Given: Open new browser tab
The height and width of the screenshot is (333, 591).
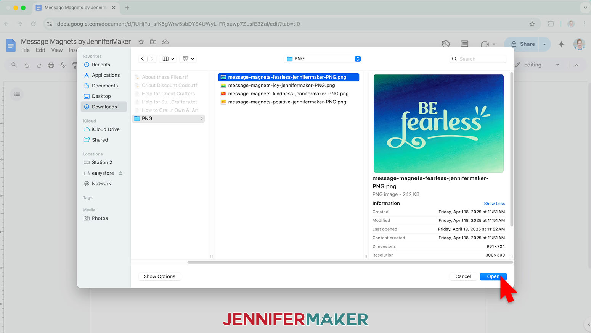Looking at the screenshot, I should pyautogui.click(x=127, y=8).
